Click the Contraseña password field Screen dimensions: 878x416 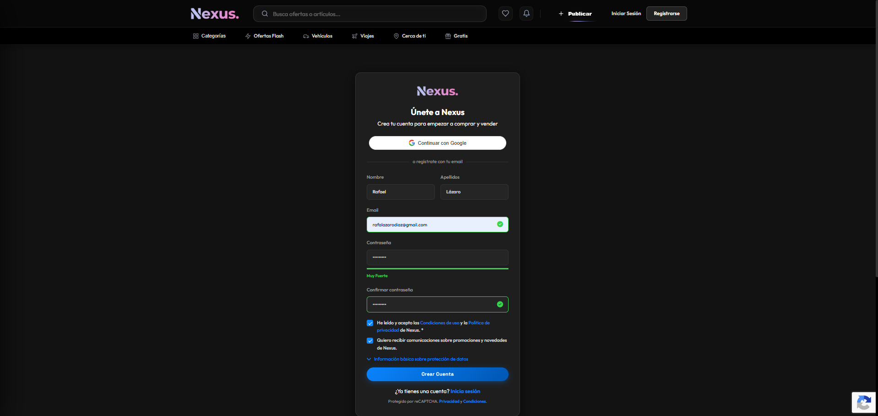click(x=438, y=257)
